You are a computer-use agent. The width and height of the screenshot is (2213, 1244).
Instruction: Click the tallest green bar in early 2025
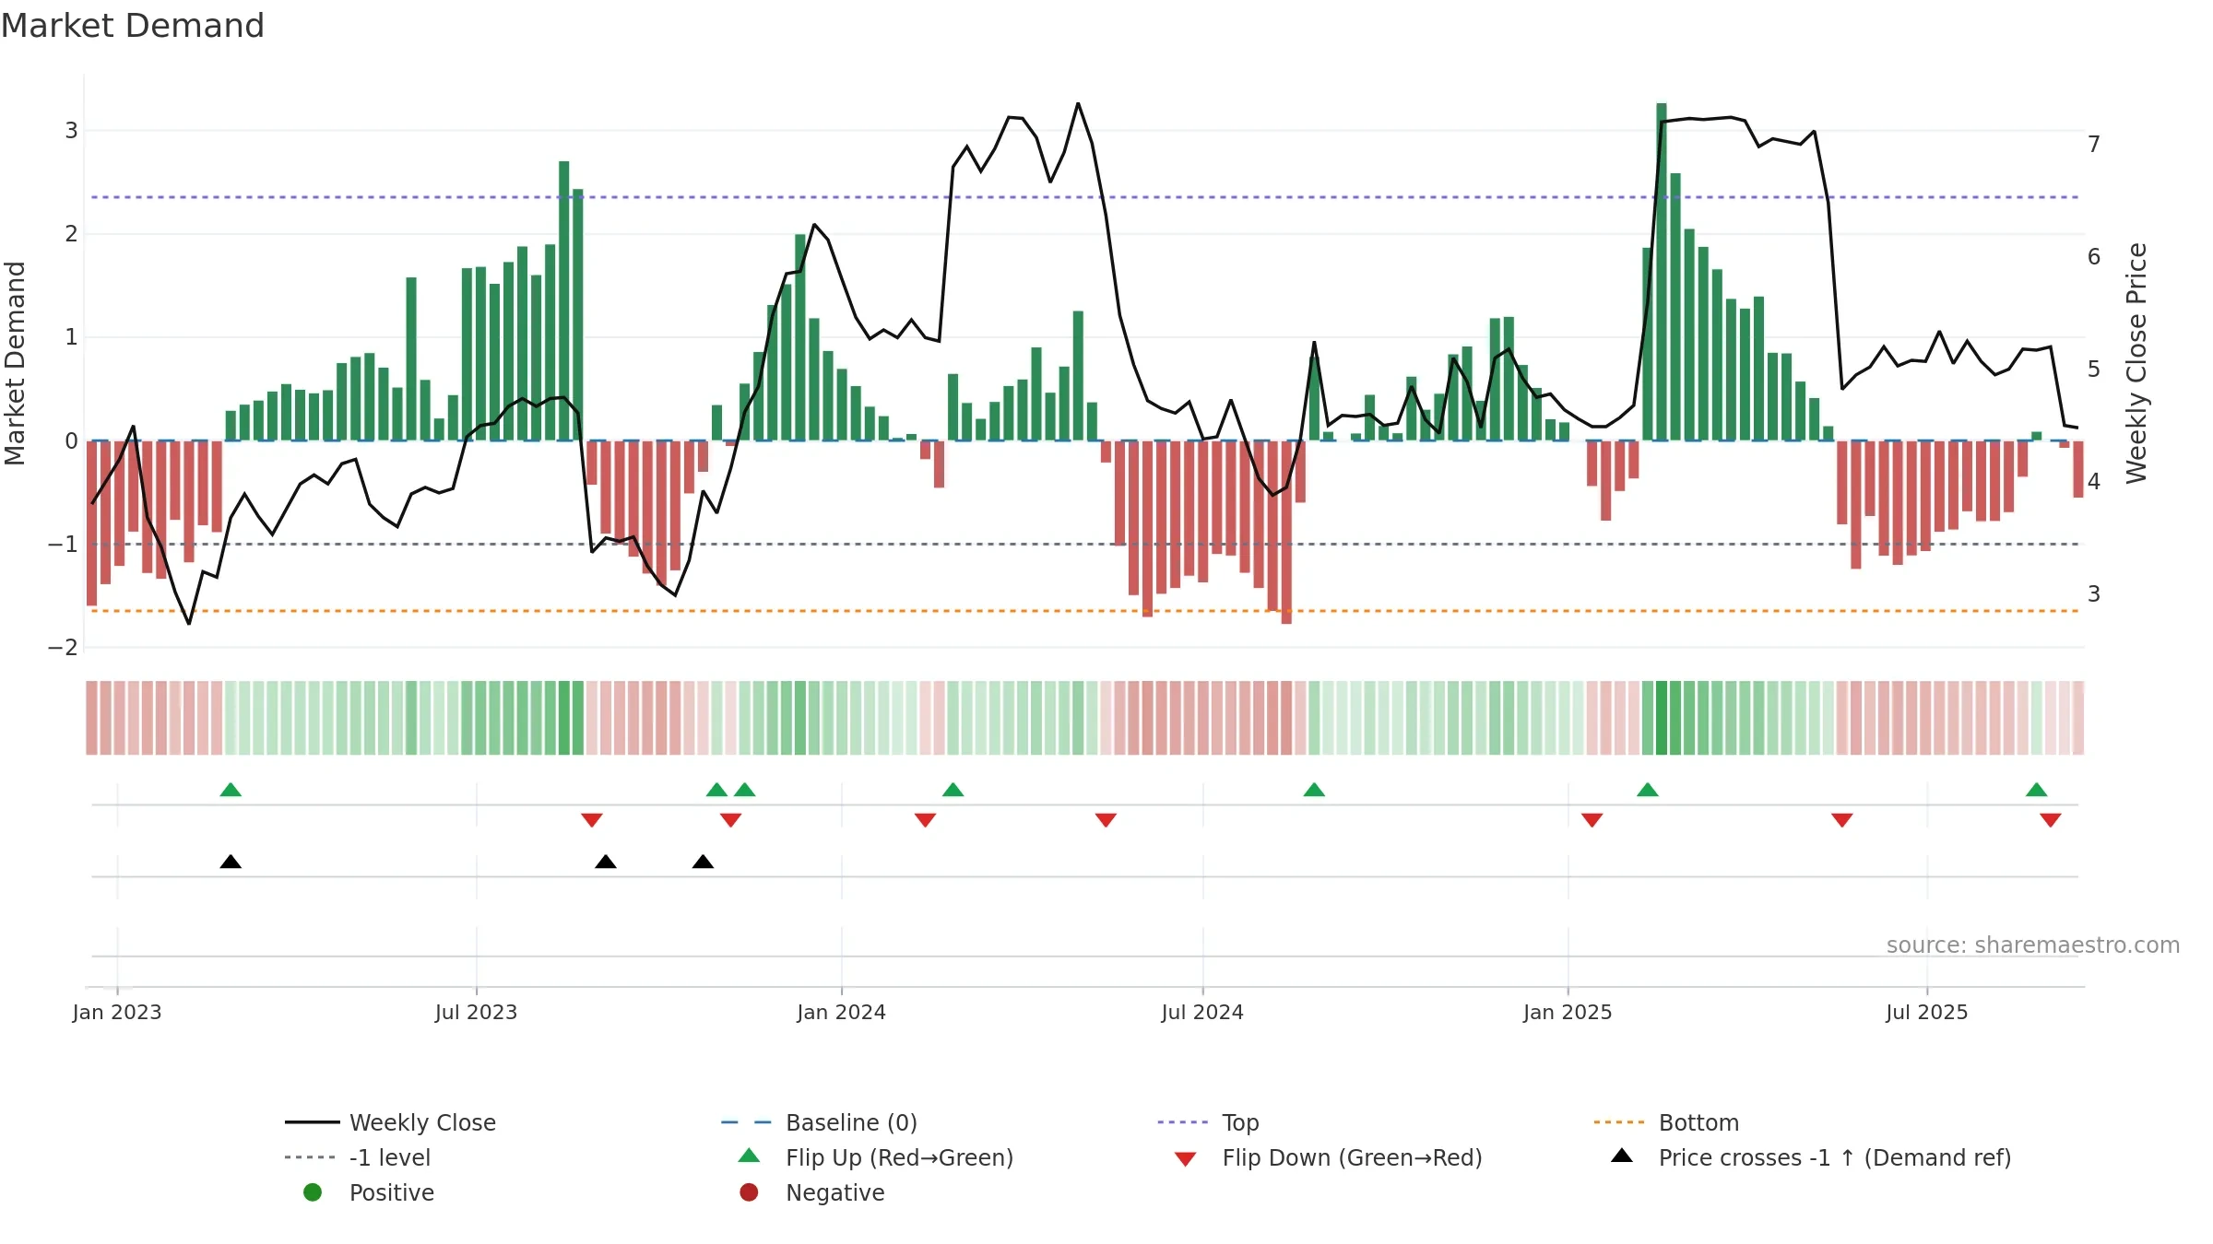coord(1662,272)
